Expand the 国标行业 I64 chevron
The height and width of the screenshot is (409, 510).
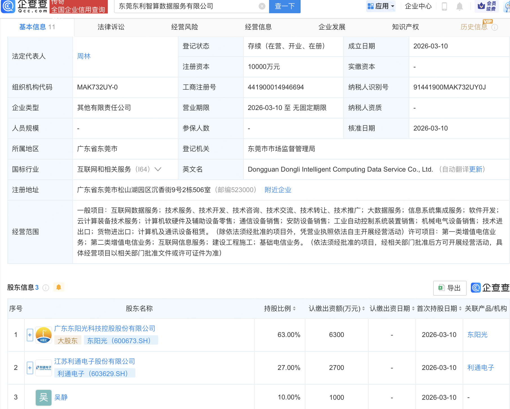click(158, 170)
